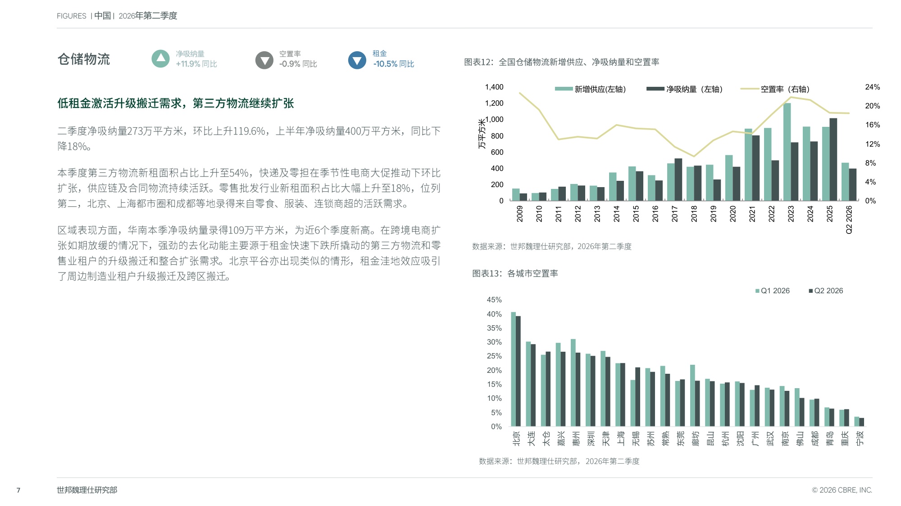Click the 租金 label beside blue icon

tap(380, 53)
